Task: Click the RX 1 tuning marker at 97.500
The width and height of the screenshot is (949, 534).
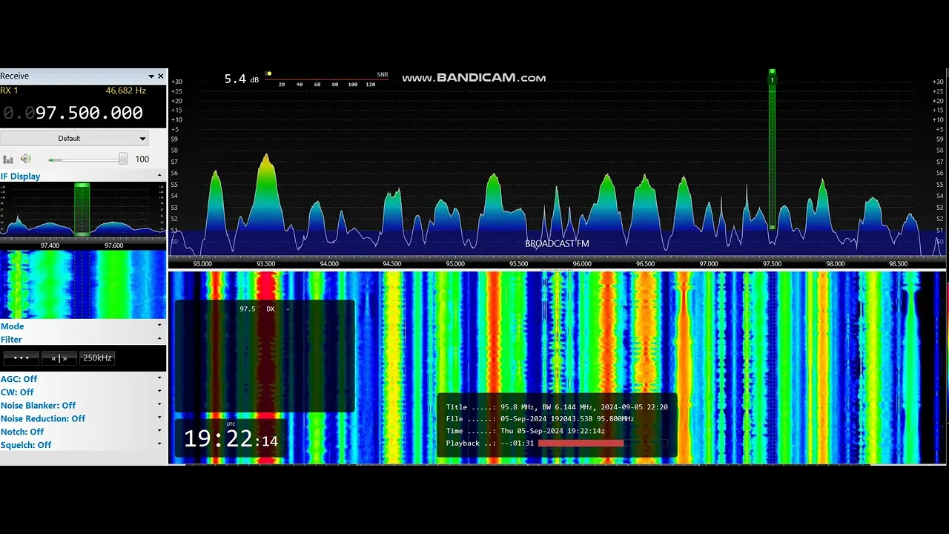Action: [x=772, y=148]
